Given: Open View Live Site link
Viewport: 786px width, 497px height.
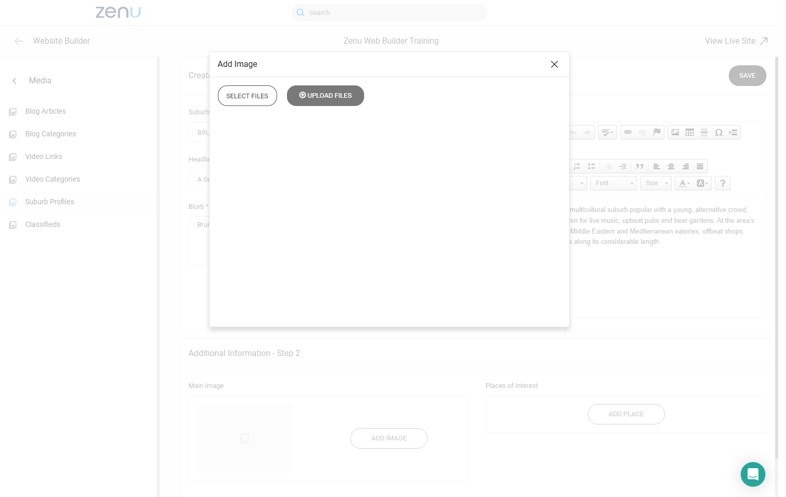Looking at the screenshot, I should click(737, 41).
